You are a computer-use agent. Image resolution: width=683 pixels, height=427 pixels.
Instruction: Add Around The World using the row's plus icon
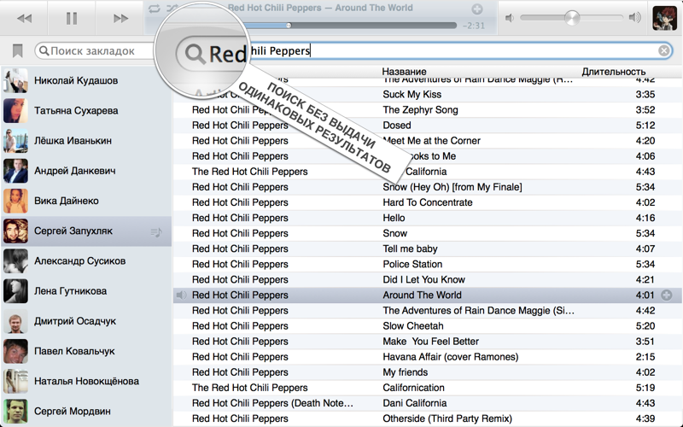pos(667,295)
